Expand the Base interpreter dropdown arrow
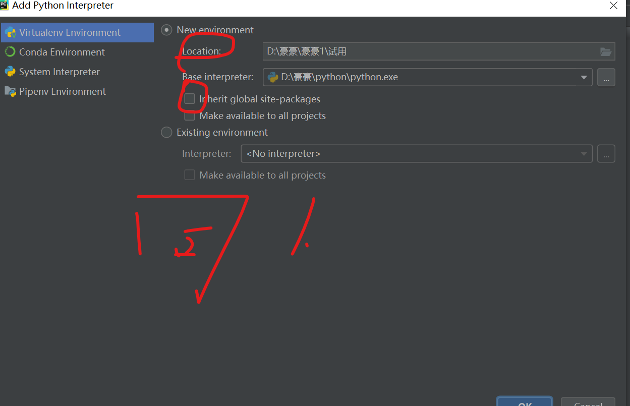Screen dimensions: 630x406 tap(584, 78)
